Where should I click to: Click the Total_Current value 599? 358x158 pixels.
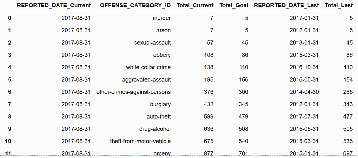tap(209, 117)
